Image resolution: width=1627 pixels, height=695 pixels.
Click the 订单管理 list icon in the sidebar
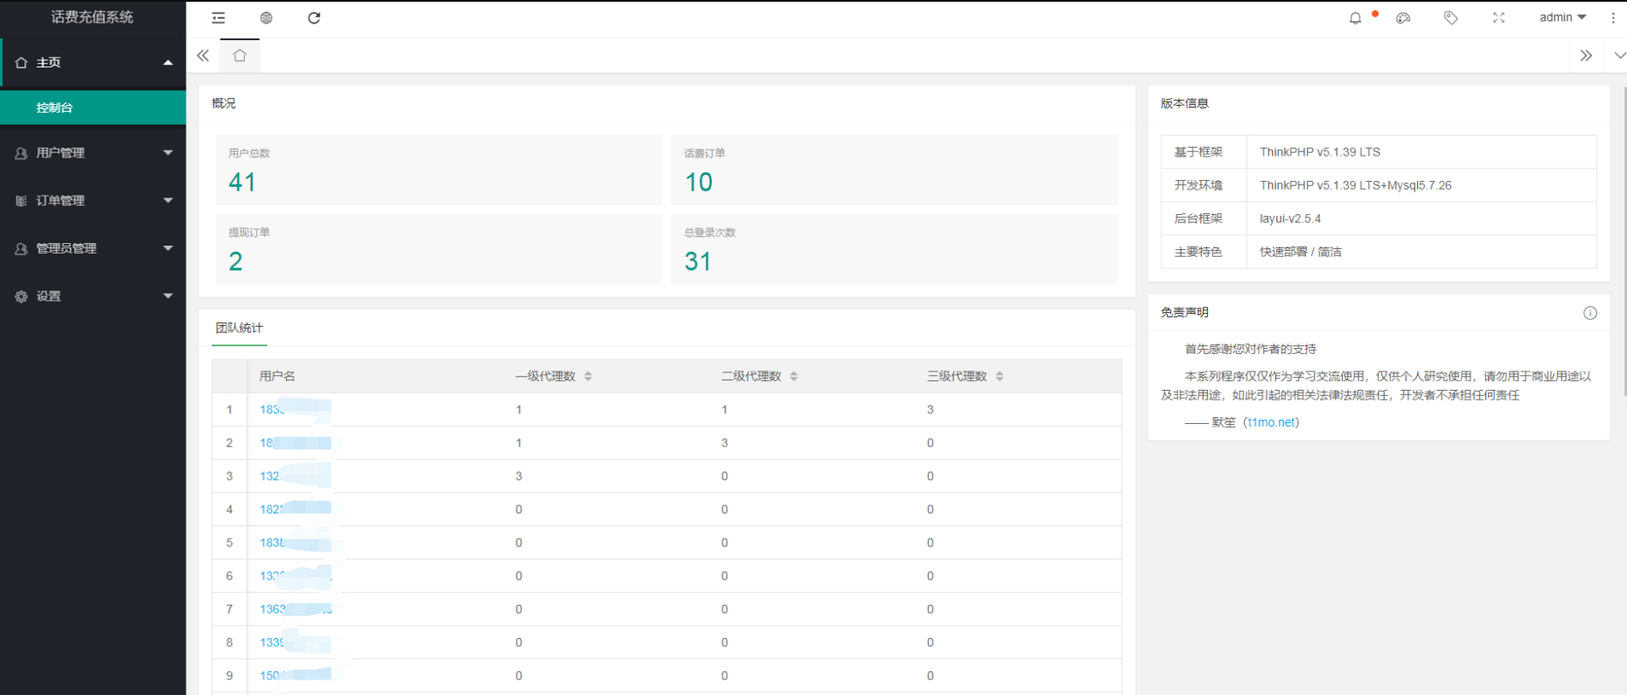click(x=21, y=201)
